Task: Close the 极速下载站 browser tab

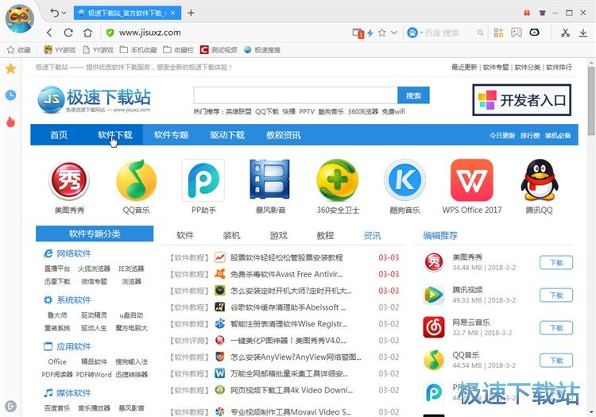Action: [x=173, y=13]
